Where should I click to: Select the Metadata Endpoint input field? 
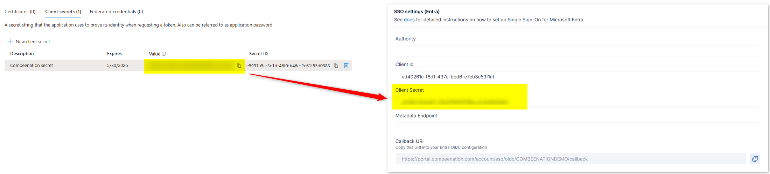[577, 128]
